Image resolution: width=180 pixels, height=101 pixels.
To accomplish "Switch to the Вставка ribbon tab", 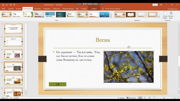I will click(x=18, y=9).
